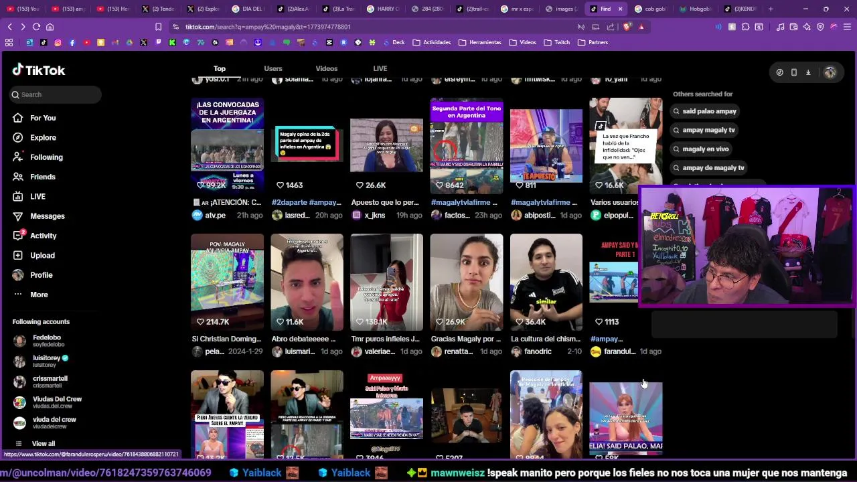857x482 pixels.
Task: Click the '#magalytvlafirme' caption by factos
Action: click(x=464, y=202)
